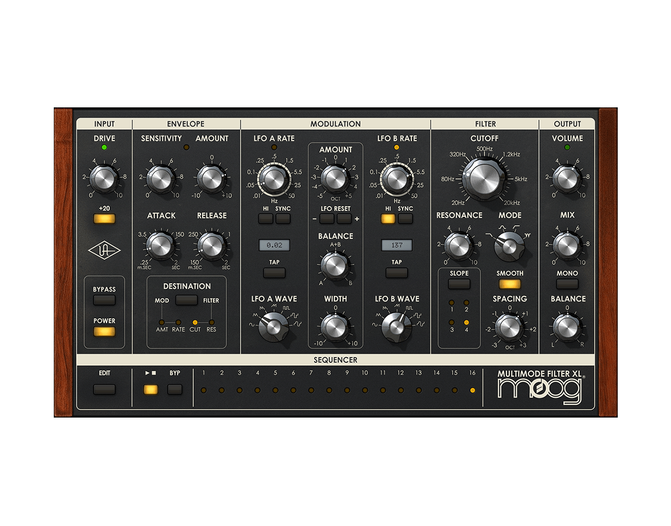Toggle the LFO B SYNC button
The height and width of the screenshot is (526, 671).
click(405, 218)
